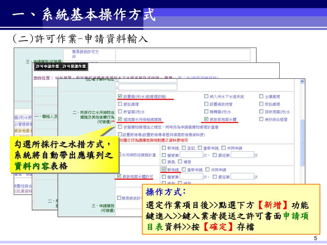This screenshot has width=327, height=245.
Task: Focus the 變更第 次 field in 排放地面水體許可 row
Action: [x=192, y=176]
